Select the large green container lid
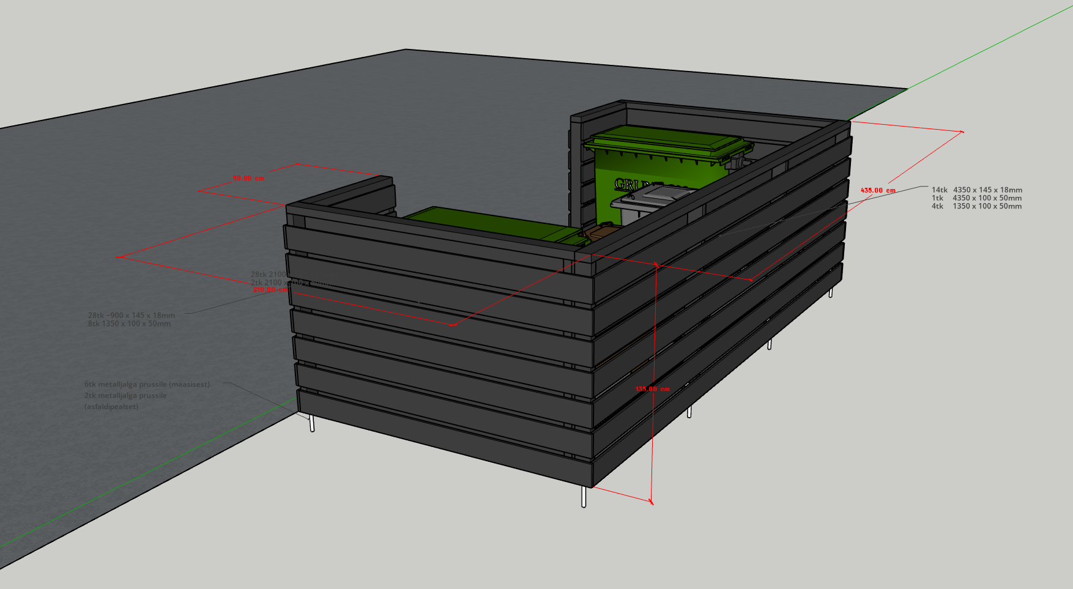The height and width of the screenshot is (589, 1073). [x=667, y=143]
